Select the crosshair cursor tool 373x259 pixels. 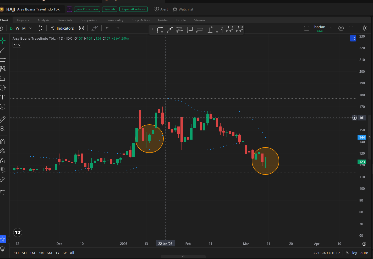[x=2, y=40]
